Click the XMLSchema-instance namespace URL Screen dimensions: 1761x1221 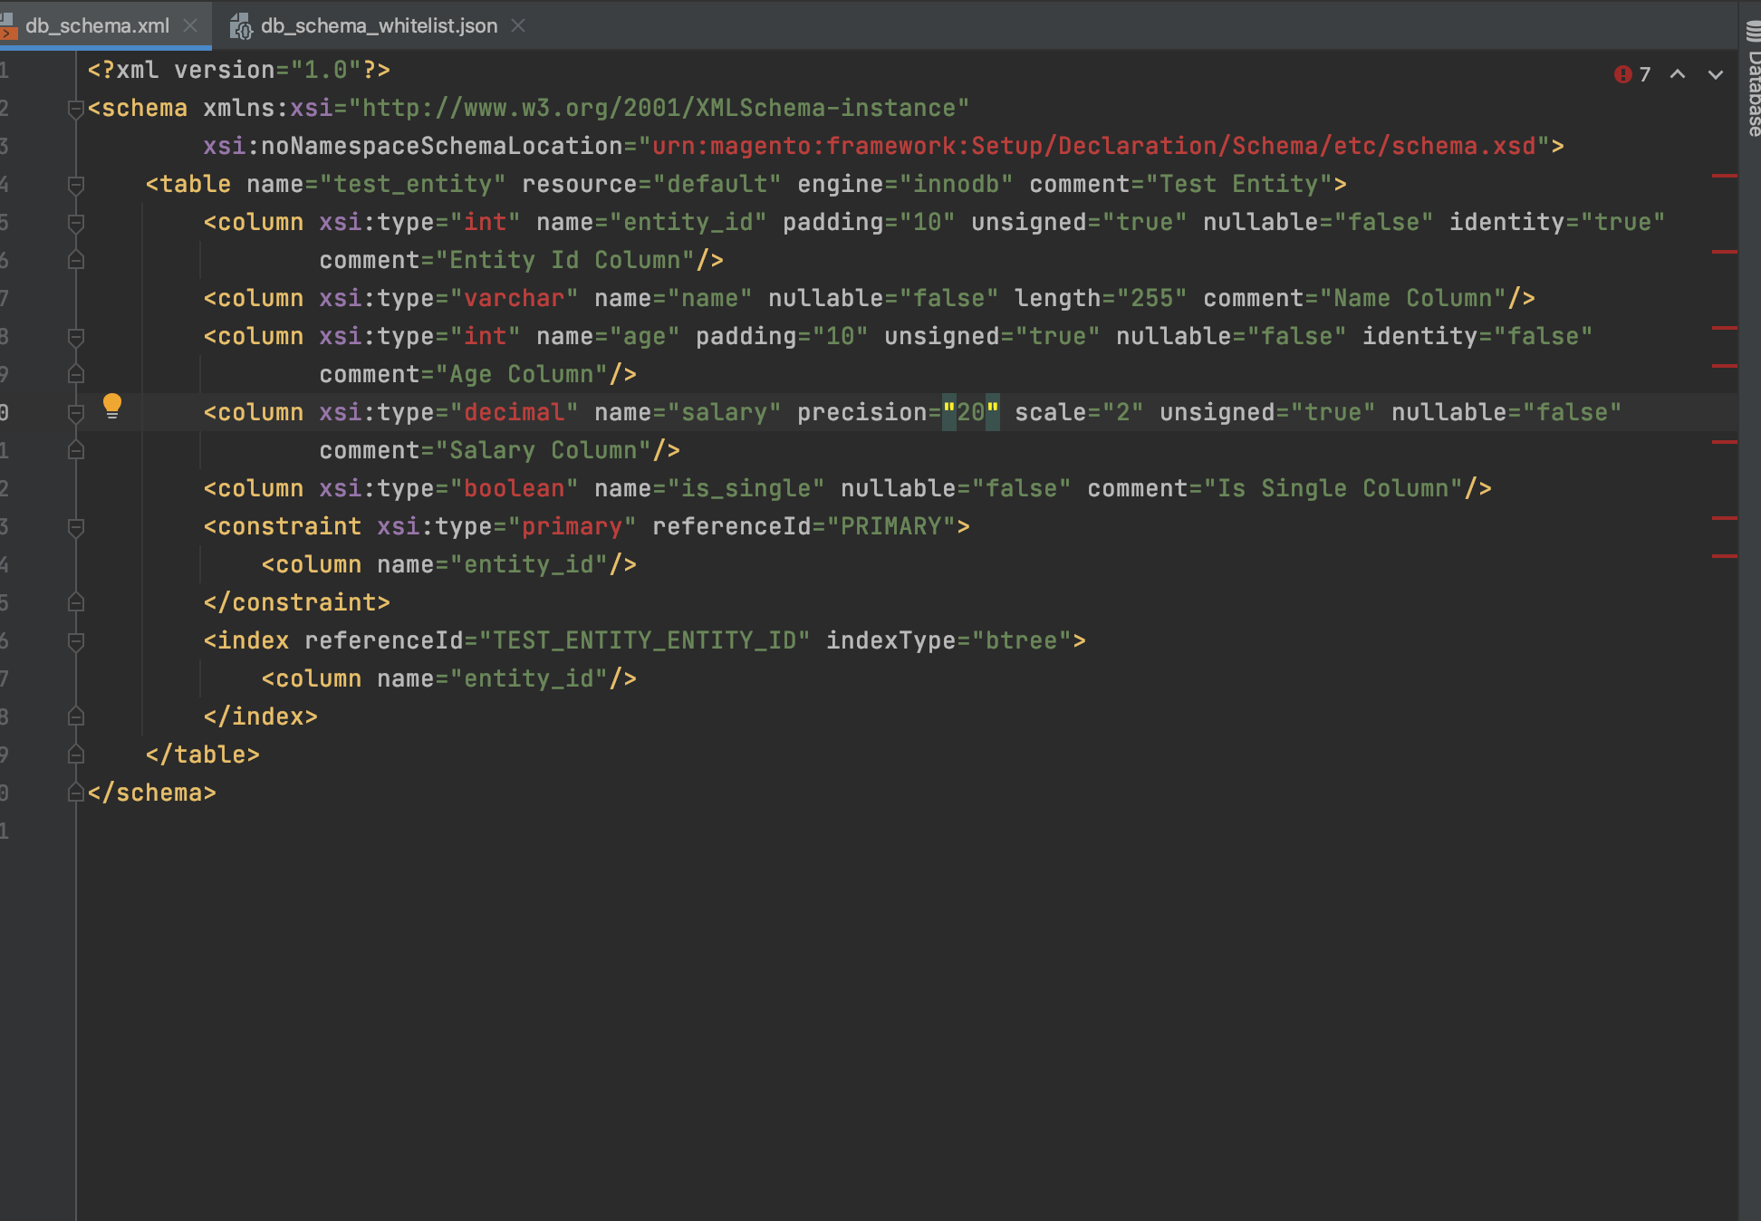(x=659, y=109)
